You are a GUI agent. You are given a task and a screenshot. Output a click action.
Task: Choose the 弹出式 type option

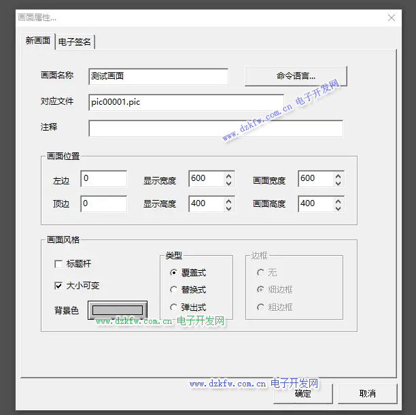pyautogui.click(x=174, y=307)
